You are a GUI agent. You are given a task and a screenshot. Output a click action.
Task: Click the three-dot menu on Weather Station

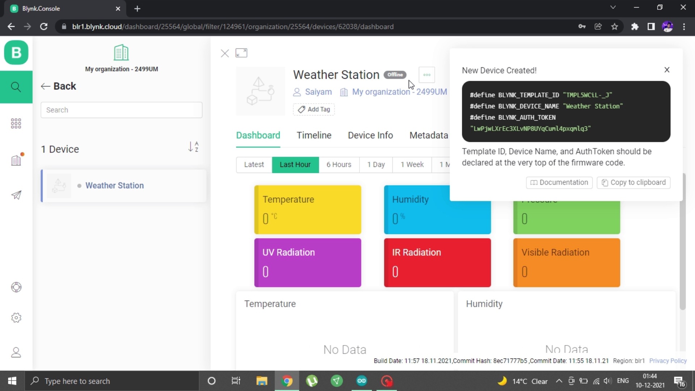(x=426, y=75)
